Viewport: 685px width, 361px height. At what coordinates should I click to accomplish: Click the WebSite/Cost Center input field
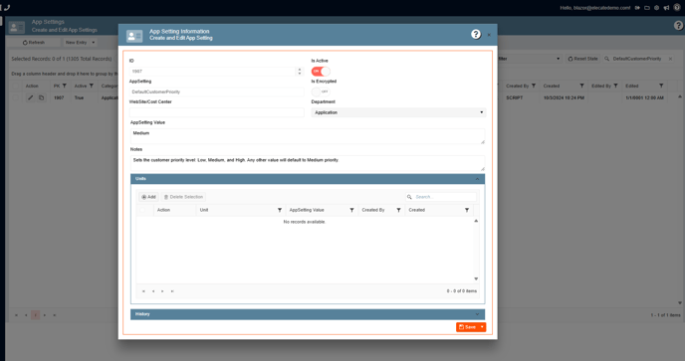pos(217,112)
